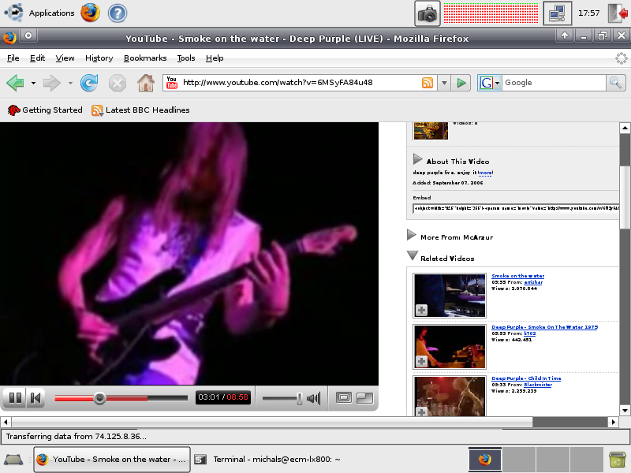The image size is (631, 473).
Task: Open the Back history dropdown arrow
Action: click(33, 84)
